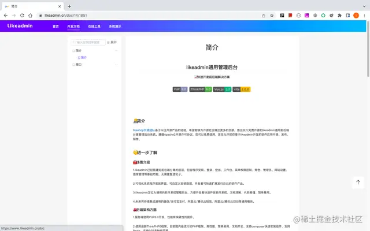
Task: Click the lock icon in address bar
Action: point(40,16)
